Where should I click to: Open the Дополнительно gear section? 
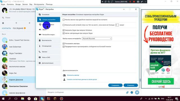pos(49,63)
